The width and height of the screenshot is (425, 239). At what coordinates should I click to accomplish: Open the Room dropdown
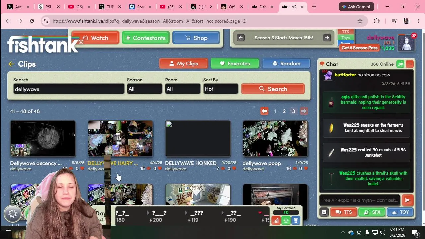183,89
